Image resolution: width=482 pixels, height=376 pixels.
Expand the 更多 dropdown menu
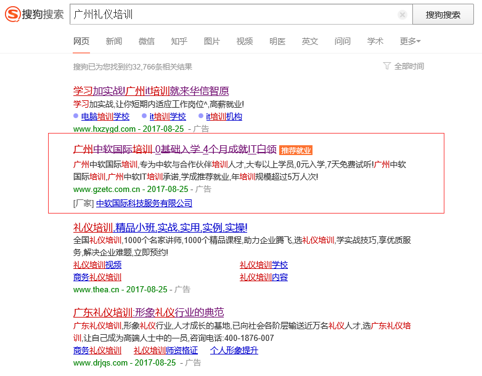[410, 41]
